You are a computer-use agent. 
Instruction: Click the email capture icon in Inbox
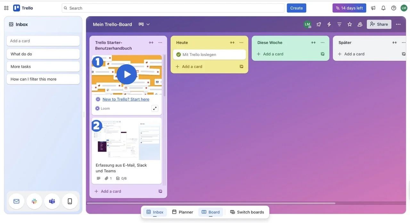(16, 201)
